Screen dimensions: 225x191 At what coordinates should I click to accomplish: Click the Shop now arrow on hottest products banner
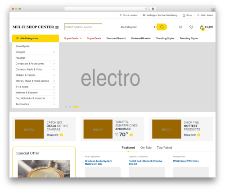pyautogui.click(x=199, y=135)
